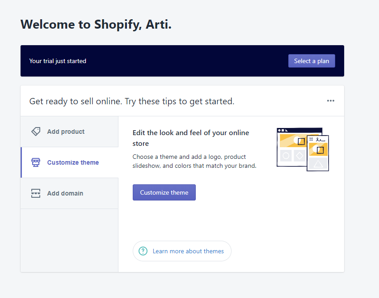Click the Edit the look and feel heading
The image size is (379, 298).
click(x=191, y=138)
